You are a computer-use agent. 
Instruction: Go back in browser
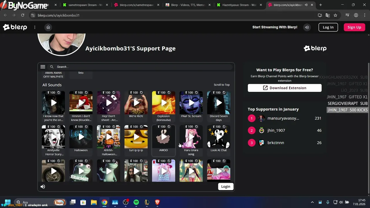click(x=5, y=15)
